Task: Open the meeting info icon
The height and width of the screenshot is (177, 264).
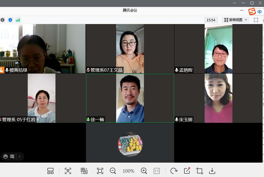Action: (2, 20)
